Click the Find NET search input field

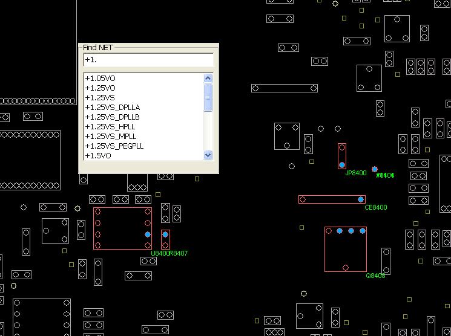148,60
